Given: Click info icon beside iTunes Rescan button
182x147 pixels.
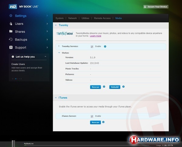Looking at the screenshot, I should [x=103, y=122].
